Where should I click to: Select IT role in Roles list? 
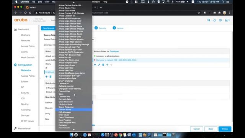(46, 68)
